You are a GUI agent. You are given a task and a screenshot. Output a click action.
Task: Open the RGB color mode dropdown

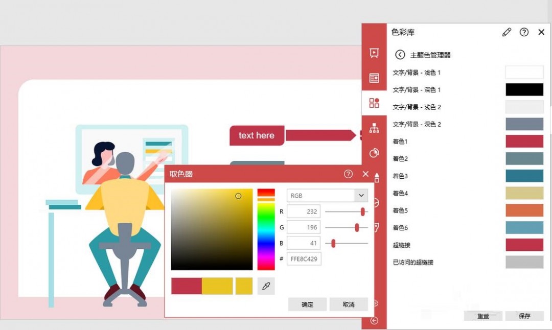(327, 196)
